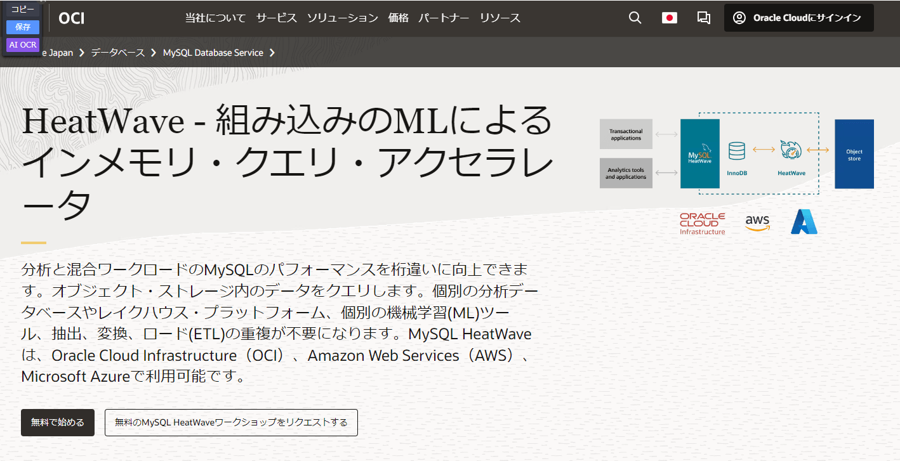Open the chat contact icon
This screenshot has width=900, height=461.
pos(703,18)
